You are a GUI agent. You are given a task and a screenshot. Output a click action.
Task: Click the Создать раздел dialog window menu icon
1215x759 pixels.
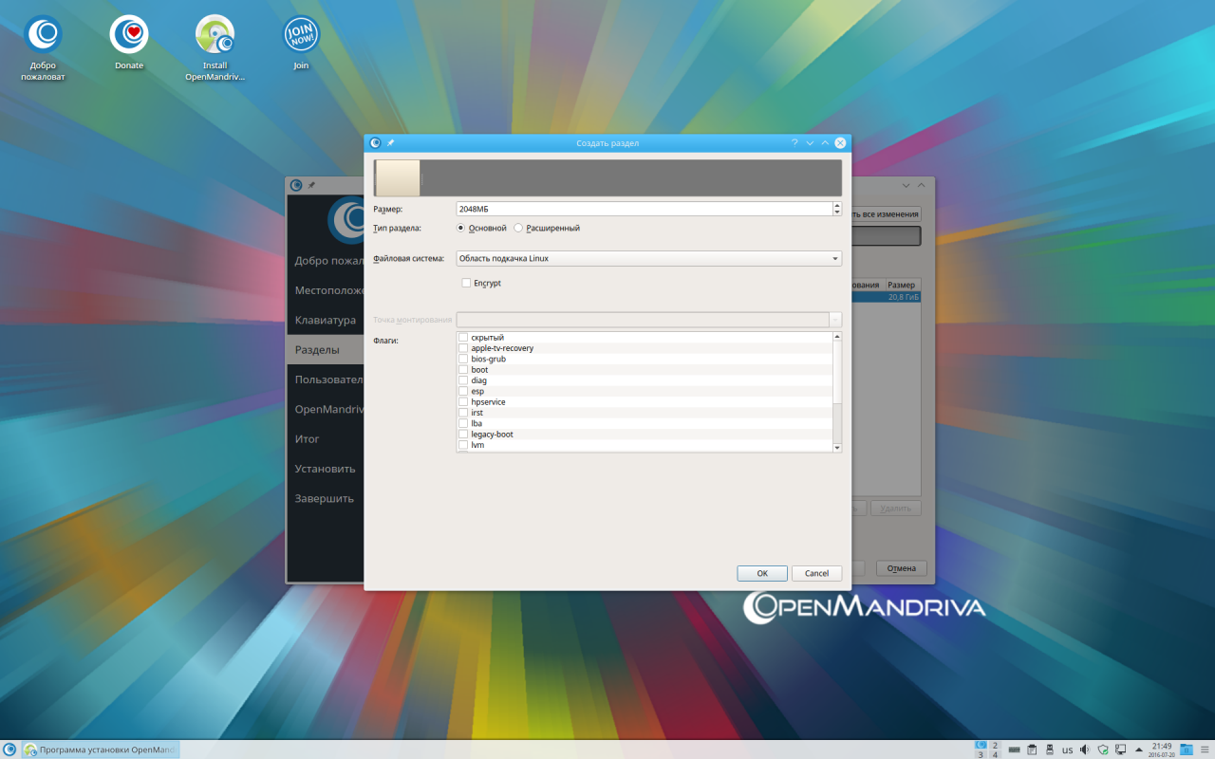point(375,143)
